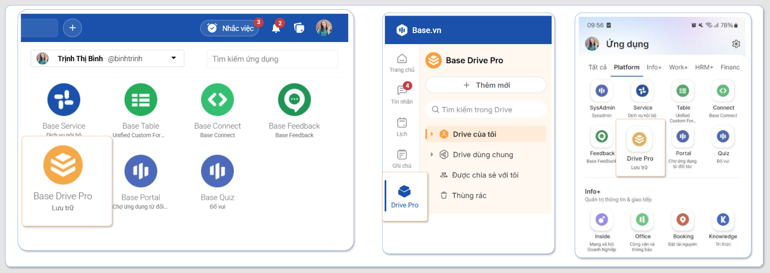The width and height of the screenshot is (770, 273).
Task: Click the Base Drive Pro title icon
Action: [x=433, y=61]
